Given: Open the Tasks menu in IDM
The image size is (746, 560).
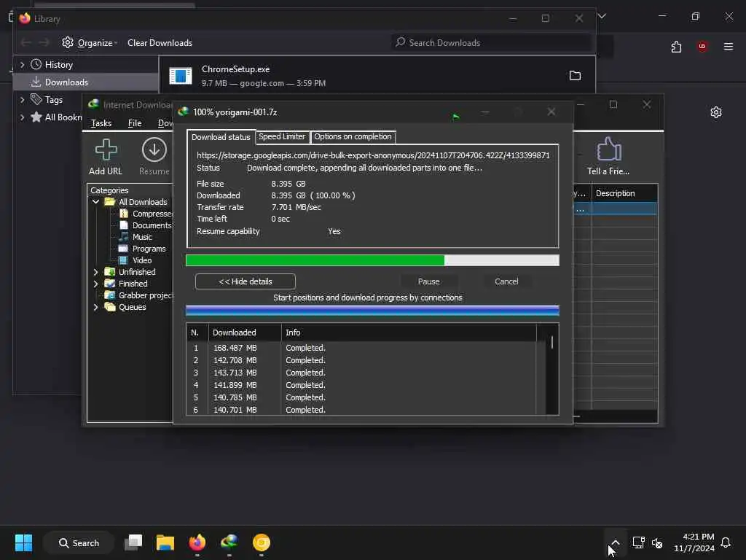Looking at the screenshot, I should point(101,122).
